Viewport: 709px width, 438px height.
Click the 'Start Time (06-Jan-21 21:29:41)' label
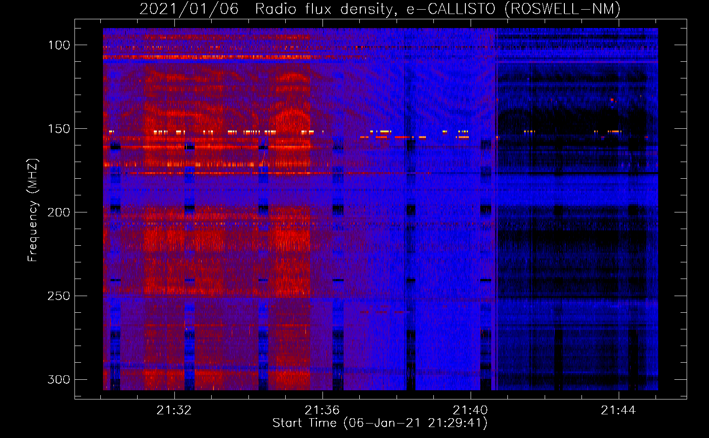pyautogui.click(x=380, y=423)
